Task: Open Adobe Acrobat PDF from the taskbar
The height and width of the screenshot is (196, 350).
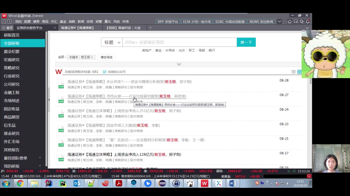Action: (x=119, y=183)
